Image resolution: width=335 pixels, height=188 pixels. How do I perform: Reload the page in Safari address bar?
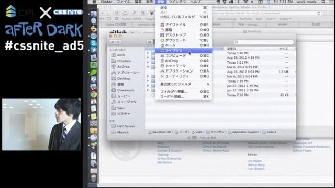[319, 13]
